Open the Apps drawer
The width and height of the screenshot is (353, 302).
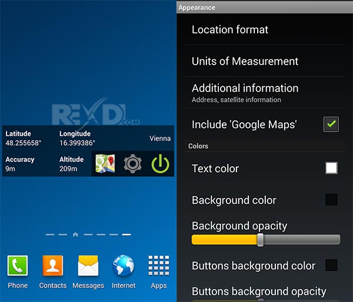pyautogui.click(x=159, y=272)
